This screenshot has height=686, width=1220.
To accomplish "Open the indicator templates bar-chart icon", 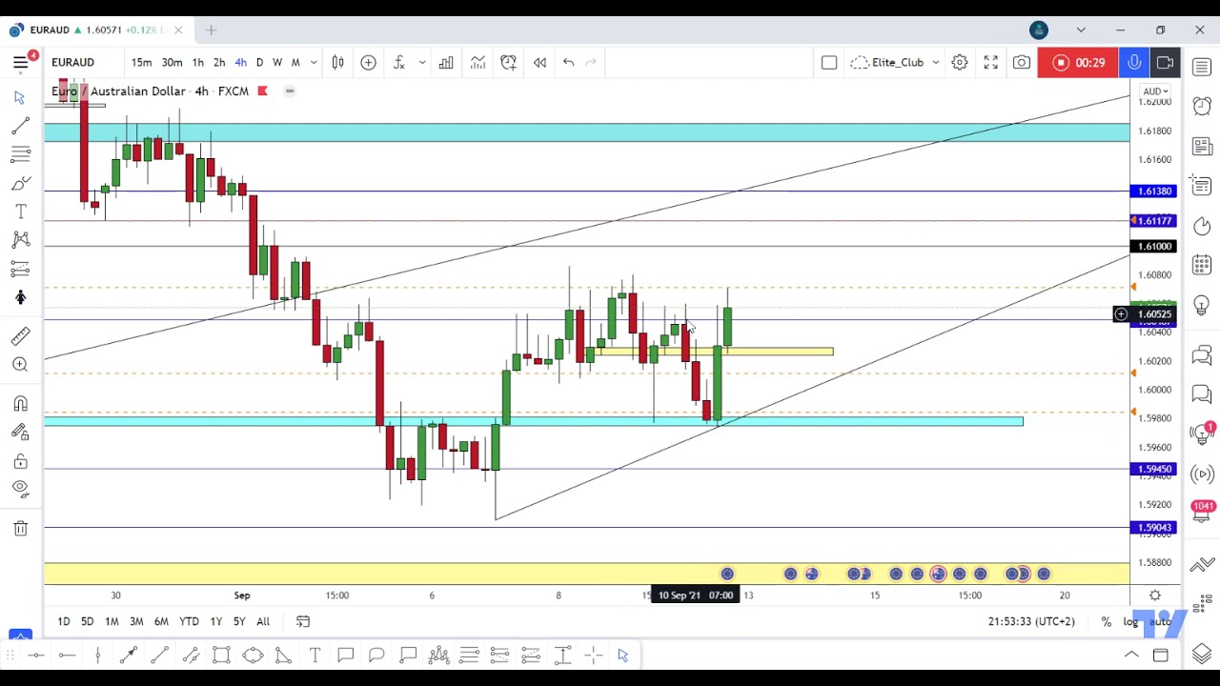I will tap(446, 63).
